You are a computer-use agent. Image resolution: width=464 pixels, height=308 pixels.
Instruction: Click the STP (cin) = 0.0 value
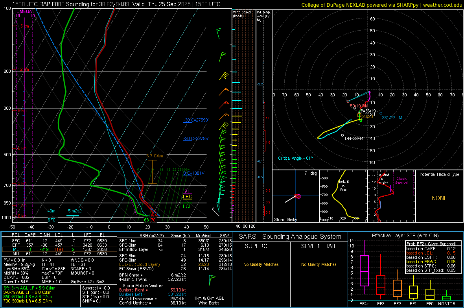click(x=96, y=292)
